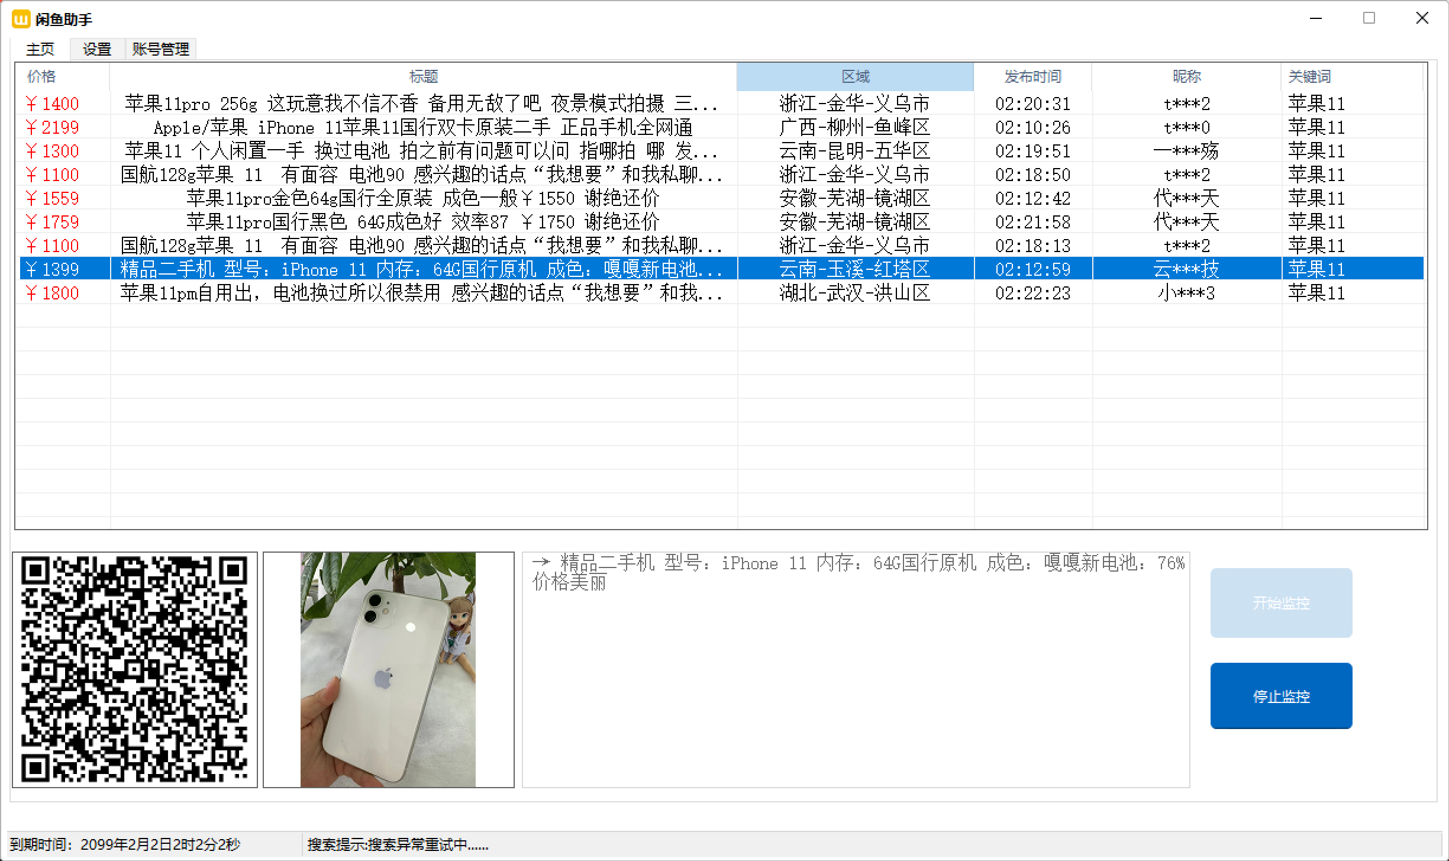Click the 关键词 column header
This screenshot has width=1449, height=861.
pyautogui.click(x=1309, y=76)
